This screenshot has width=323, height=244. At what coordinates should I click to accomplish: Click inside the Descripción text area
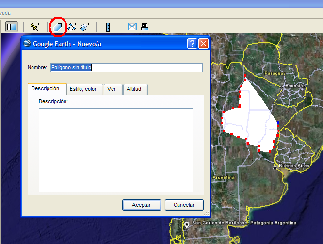coord(116,150)
